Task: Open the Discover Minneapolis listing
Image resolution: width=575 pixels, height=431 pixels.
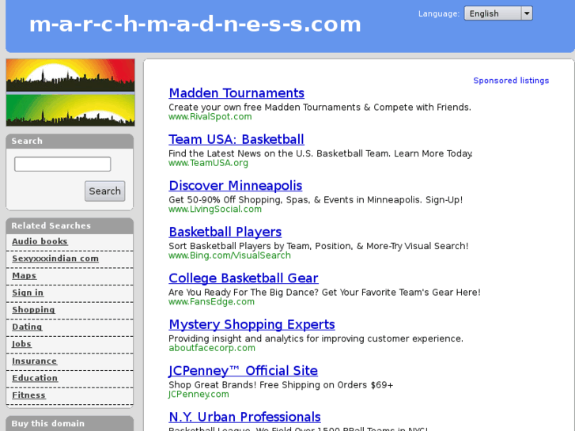Action: tap(236, 186)
